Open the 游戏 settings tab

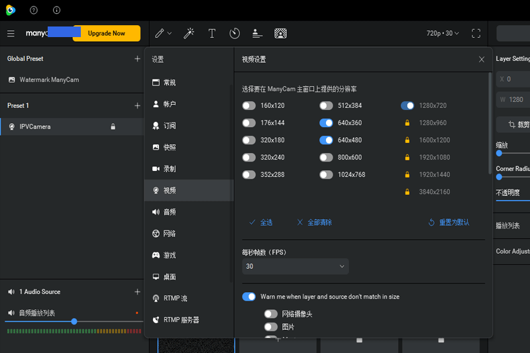coord(189,256)
